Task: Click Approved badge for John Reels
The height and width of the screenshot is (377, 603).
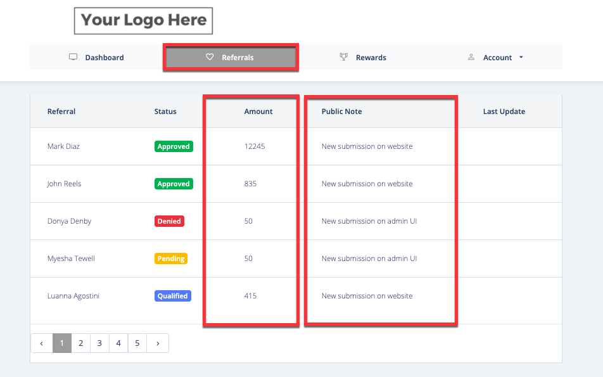Action: pos(174,184)
